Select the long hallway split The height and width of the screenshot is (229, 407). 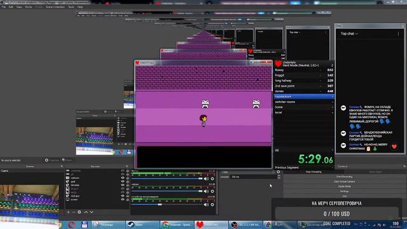pos(304,81)
